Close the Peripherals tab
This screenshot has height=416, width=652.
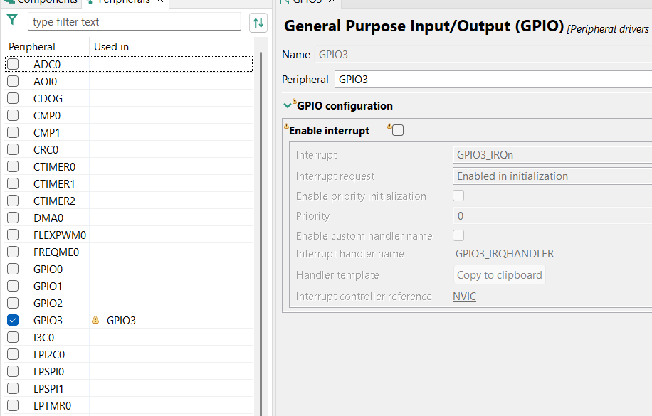coord(159,2)
